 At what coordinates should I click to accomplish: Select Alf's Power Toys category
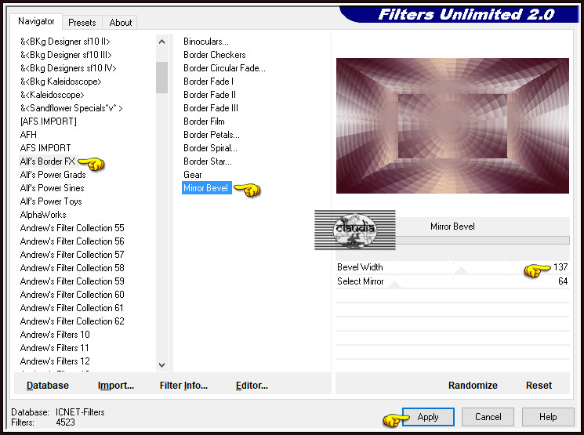[51, 201]
